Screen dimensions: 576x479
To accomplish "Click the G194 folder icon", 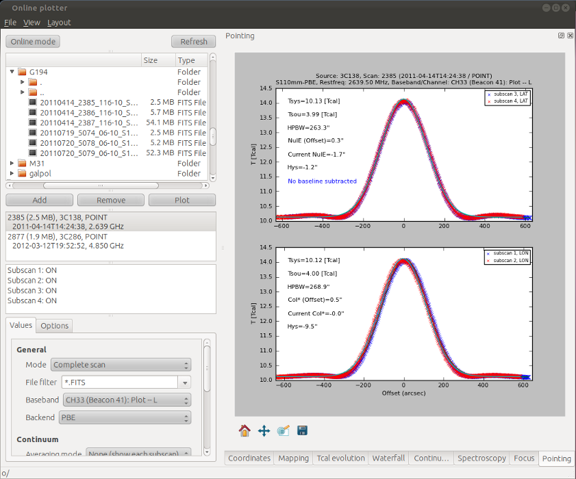I will 23,72.
